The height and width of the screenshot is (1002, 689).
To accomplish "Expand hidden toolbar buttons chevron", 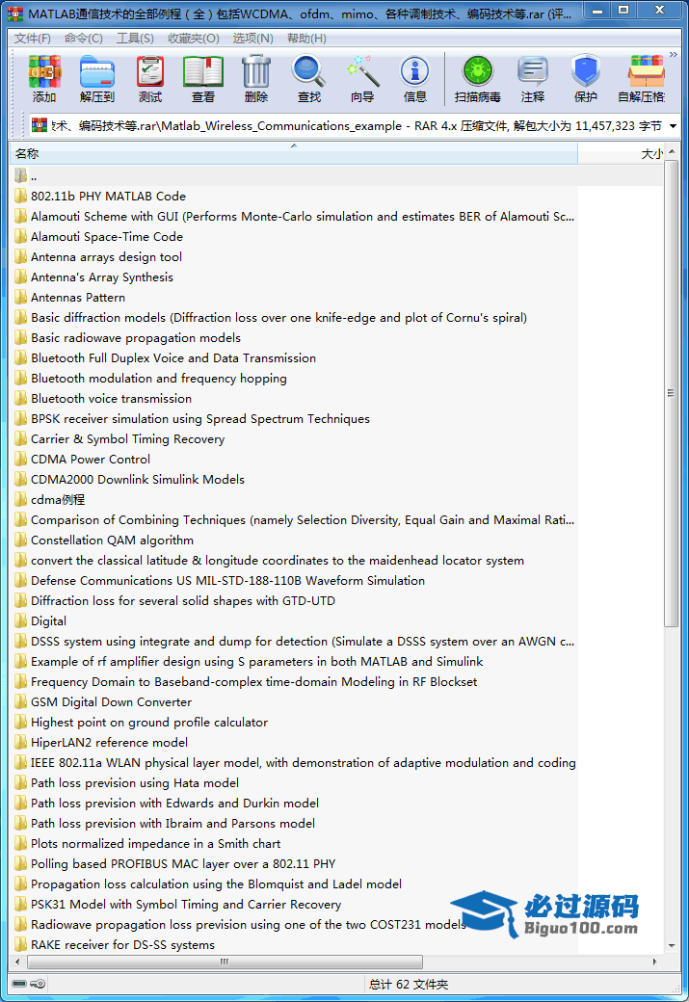I will click(x=673, y=55).
